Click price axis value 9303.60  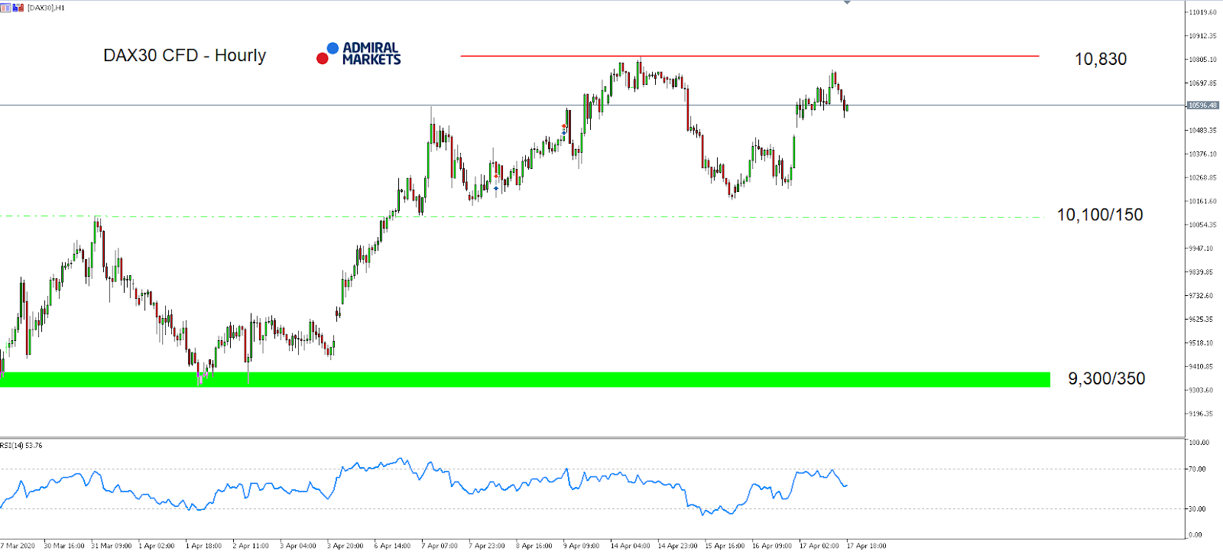tap(1201, 391)
